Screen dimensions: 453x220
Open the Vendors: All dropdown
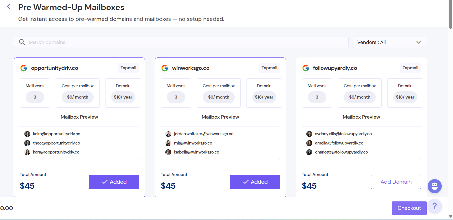(389, 42)
